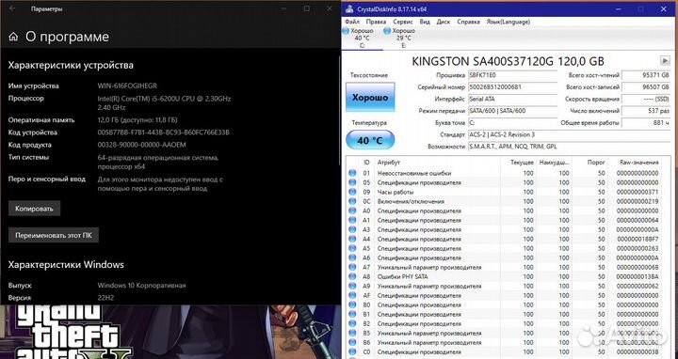678x359 pixels.
Task: Click the Intel Core i5-6200U processor text
Action: click(164, 102)
